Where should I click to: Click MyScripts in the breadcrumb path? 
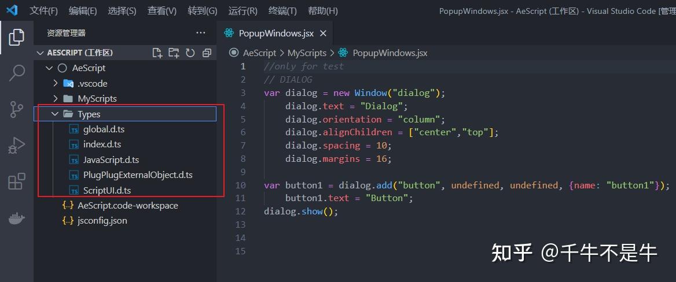tap(307, 53)
